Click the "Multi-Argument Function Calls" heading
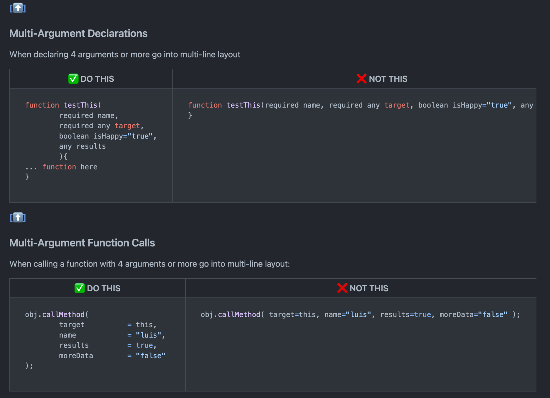550x398 pixels. click(x=82, y=243)
